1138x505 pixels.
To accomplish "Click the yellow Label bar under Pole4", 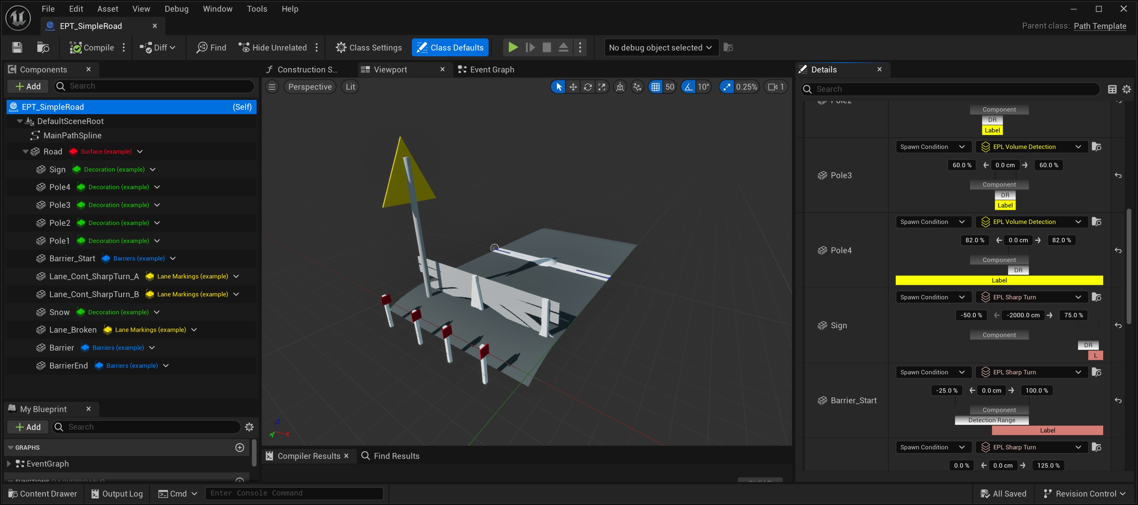I will (x=999, y=280).
